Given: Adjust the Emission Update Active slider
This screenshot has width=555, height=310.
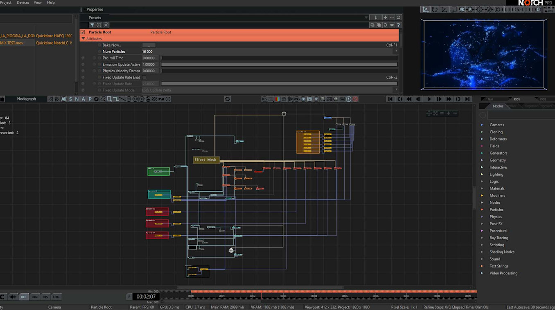Looking at the screenshot, I should coord(279,65).
